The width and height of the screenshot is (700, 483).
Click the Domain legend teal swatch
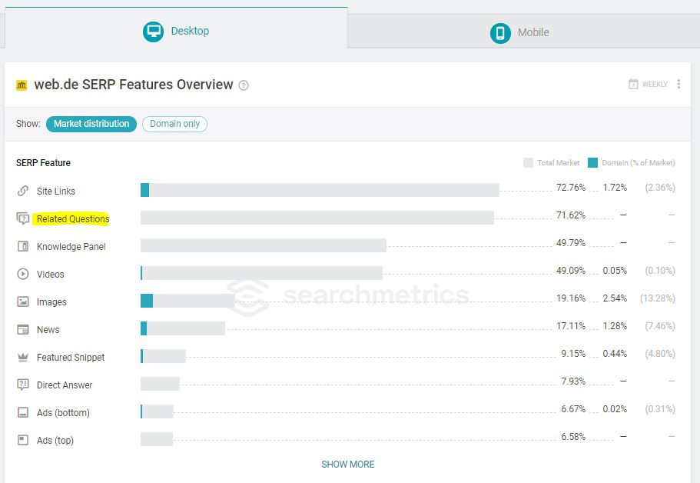[x=592, y=162]
